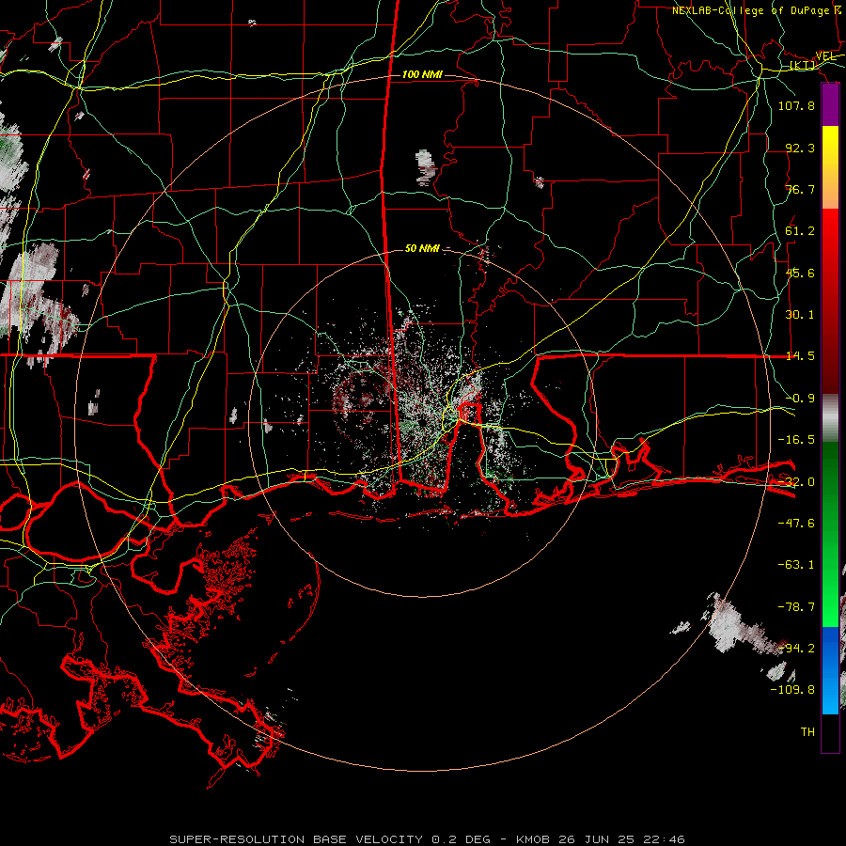This screenshot has width=846, height=846.
Task: Click the 100 NMI range ring label
Action: 422,74
